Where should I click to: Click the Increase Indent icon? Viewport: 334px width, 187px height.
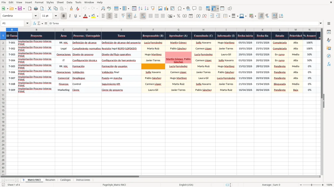pos(212,16)
